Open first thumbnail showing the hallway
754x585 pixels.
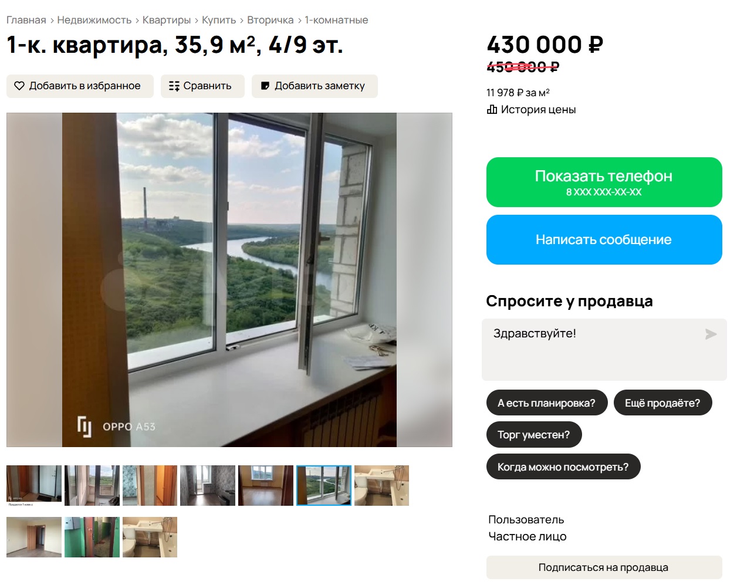coord(34,486)
